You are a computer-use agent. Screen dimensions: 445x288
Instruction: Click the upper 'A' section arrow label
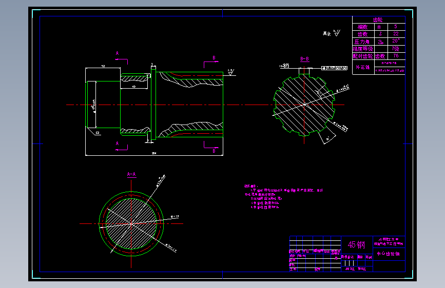117,53
